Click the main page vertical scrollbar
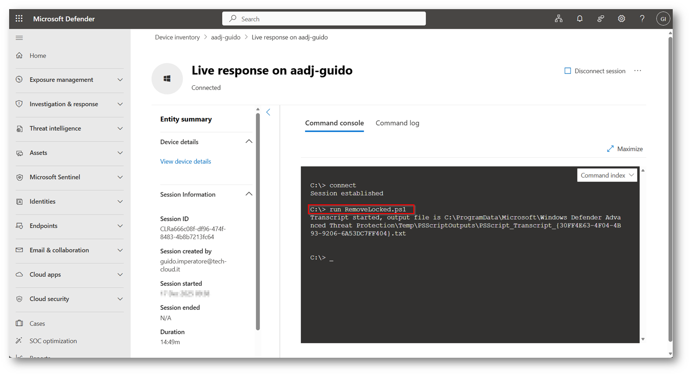The height and width of the screenshot is (376, 691). pyautogui.click(x=670, y=189)
